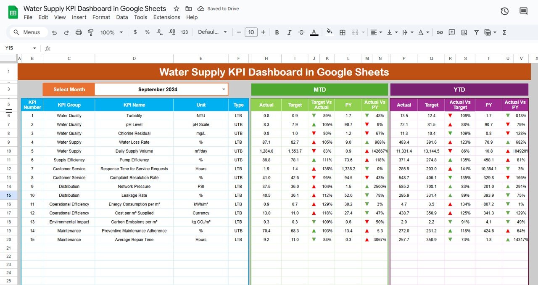Screen dimensions: 538x285
Task: Open the Format menu
Action: pyautogui.click(x=101, y=17)
